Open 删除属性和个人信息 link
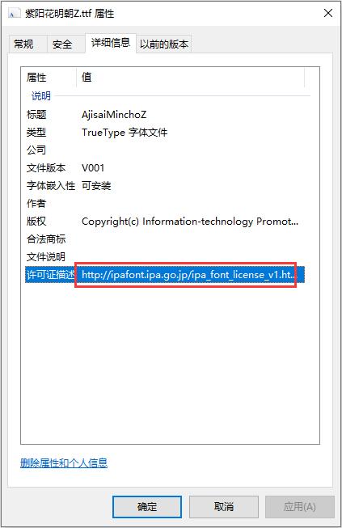Screen dimensions: 342x528 pos(64,463)
